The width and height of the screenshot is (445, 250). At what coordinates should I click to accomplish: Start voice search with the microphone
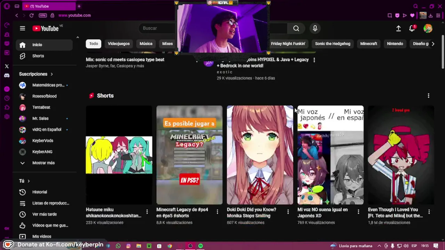pos(315,28)
